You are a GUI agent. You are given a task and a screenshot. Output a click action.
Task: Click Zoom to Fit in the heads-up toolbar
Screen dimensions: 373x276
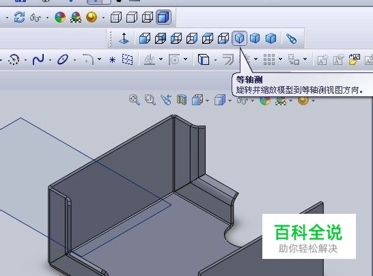coord(135,100)
